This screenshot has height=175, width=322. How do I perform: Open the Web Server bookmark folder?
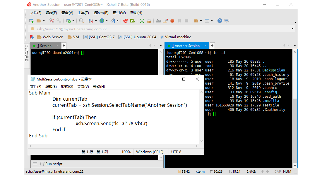click(x=50, y=37)
